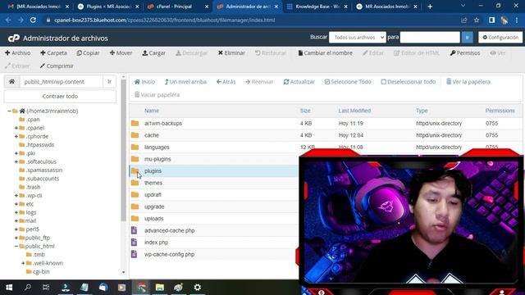
Task: Click the themes folder icon
Action: pos(135,183)
